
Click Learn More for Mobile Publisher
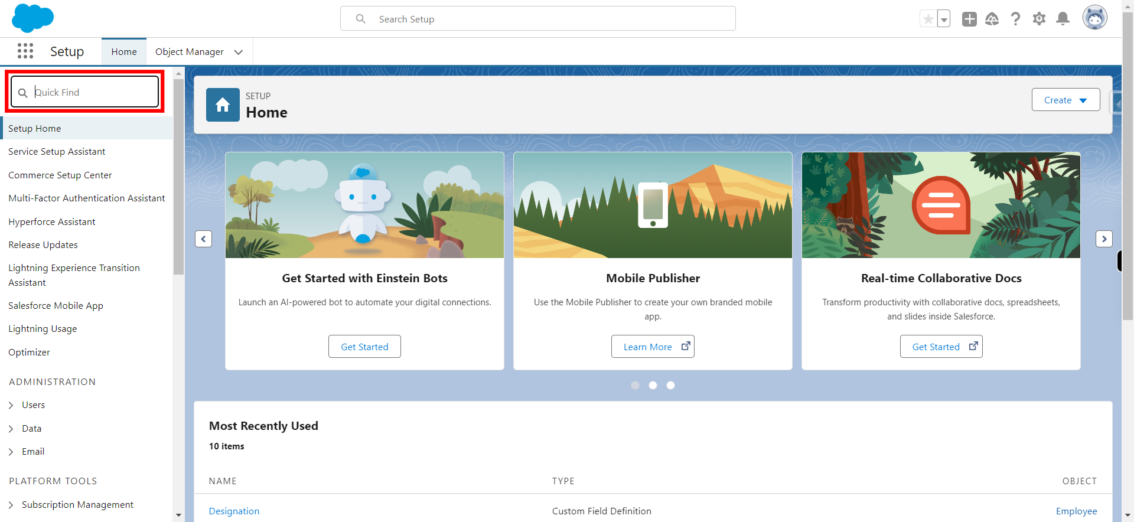point(653,347)
